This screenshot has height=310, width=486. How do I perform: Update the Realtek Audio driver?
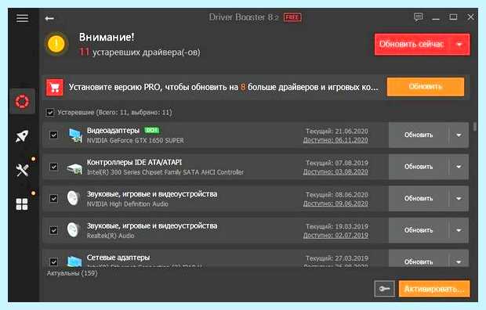pos(419,230)
